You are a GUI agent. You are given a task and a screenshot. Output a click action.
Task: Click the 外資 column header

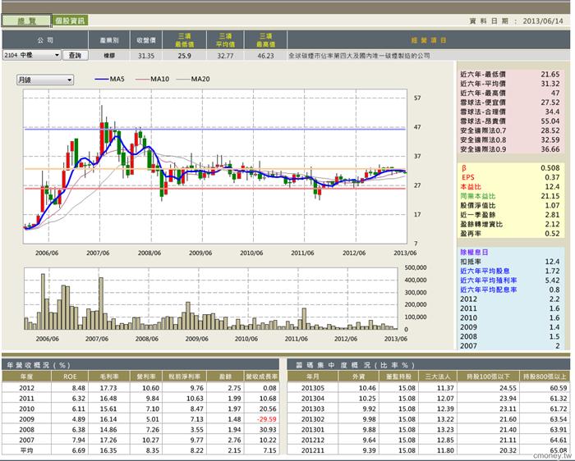point(358,377)
